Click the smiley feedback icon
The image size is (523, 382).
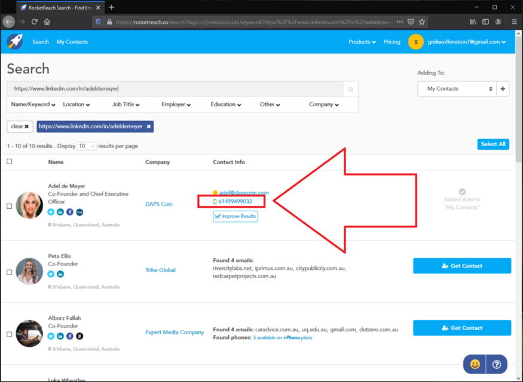coord(475,364)
